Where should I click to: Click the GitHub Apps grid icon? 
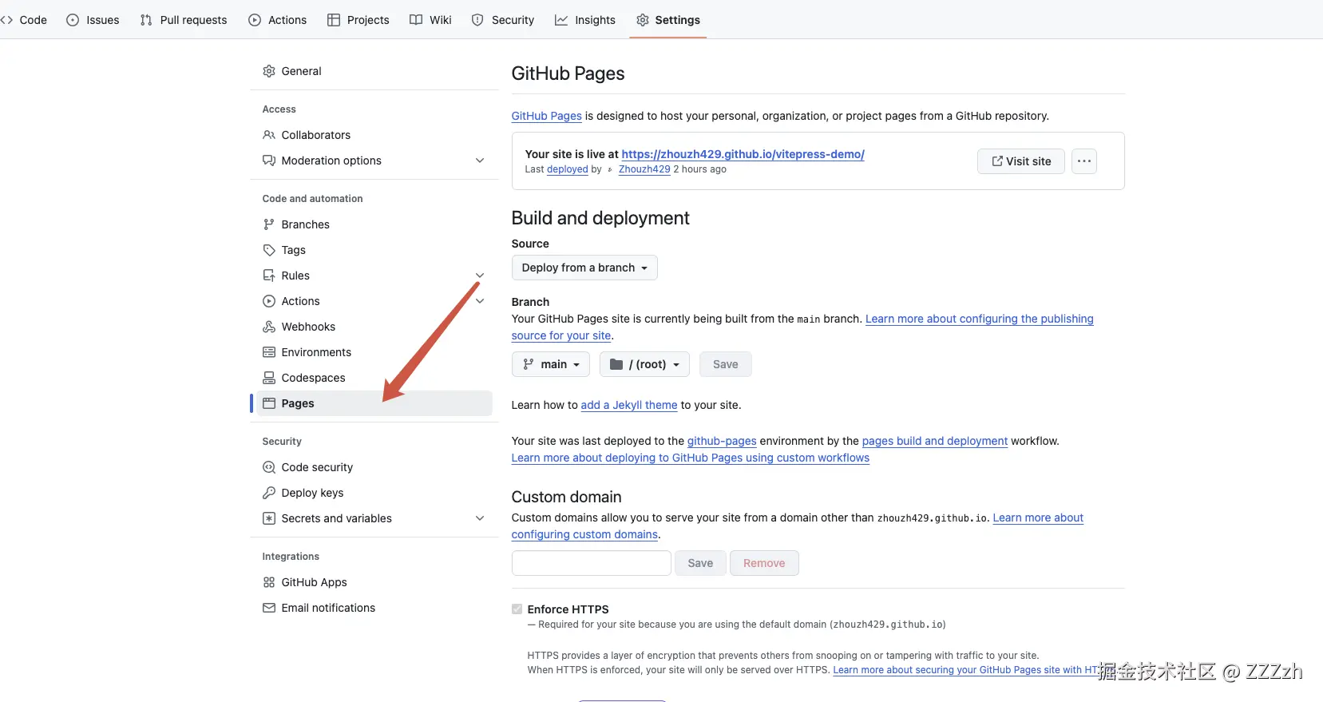(269, 582)
